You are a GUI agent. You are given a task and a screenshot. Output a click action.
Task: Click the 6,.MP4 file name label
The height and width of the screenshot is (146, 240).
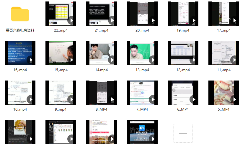point(183,109)
